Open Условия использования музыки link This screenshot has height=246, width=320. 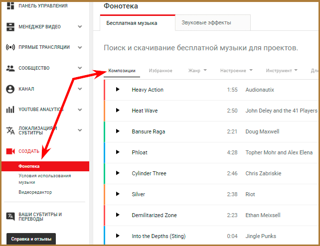(45, 179)
